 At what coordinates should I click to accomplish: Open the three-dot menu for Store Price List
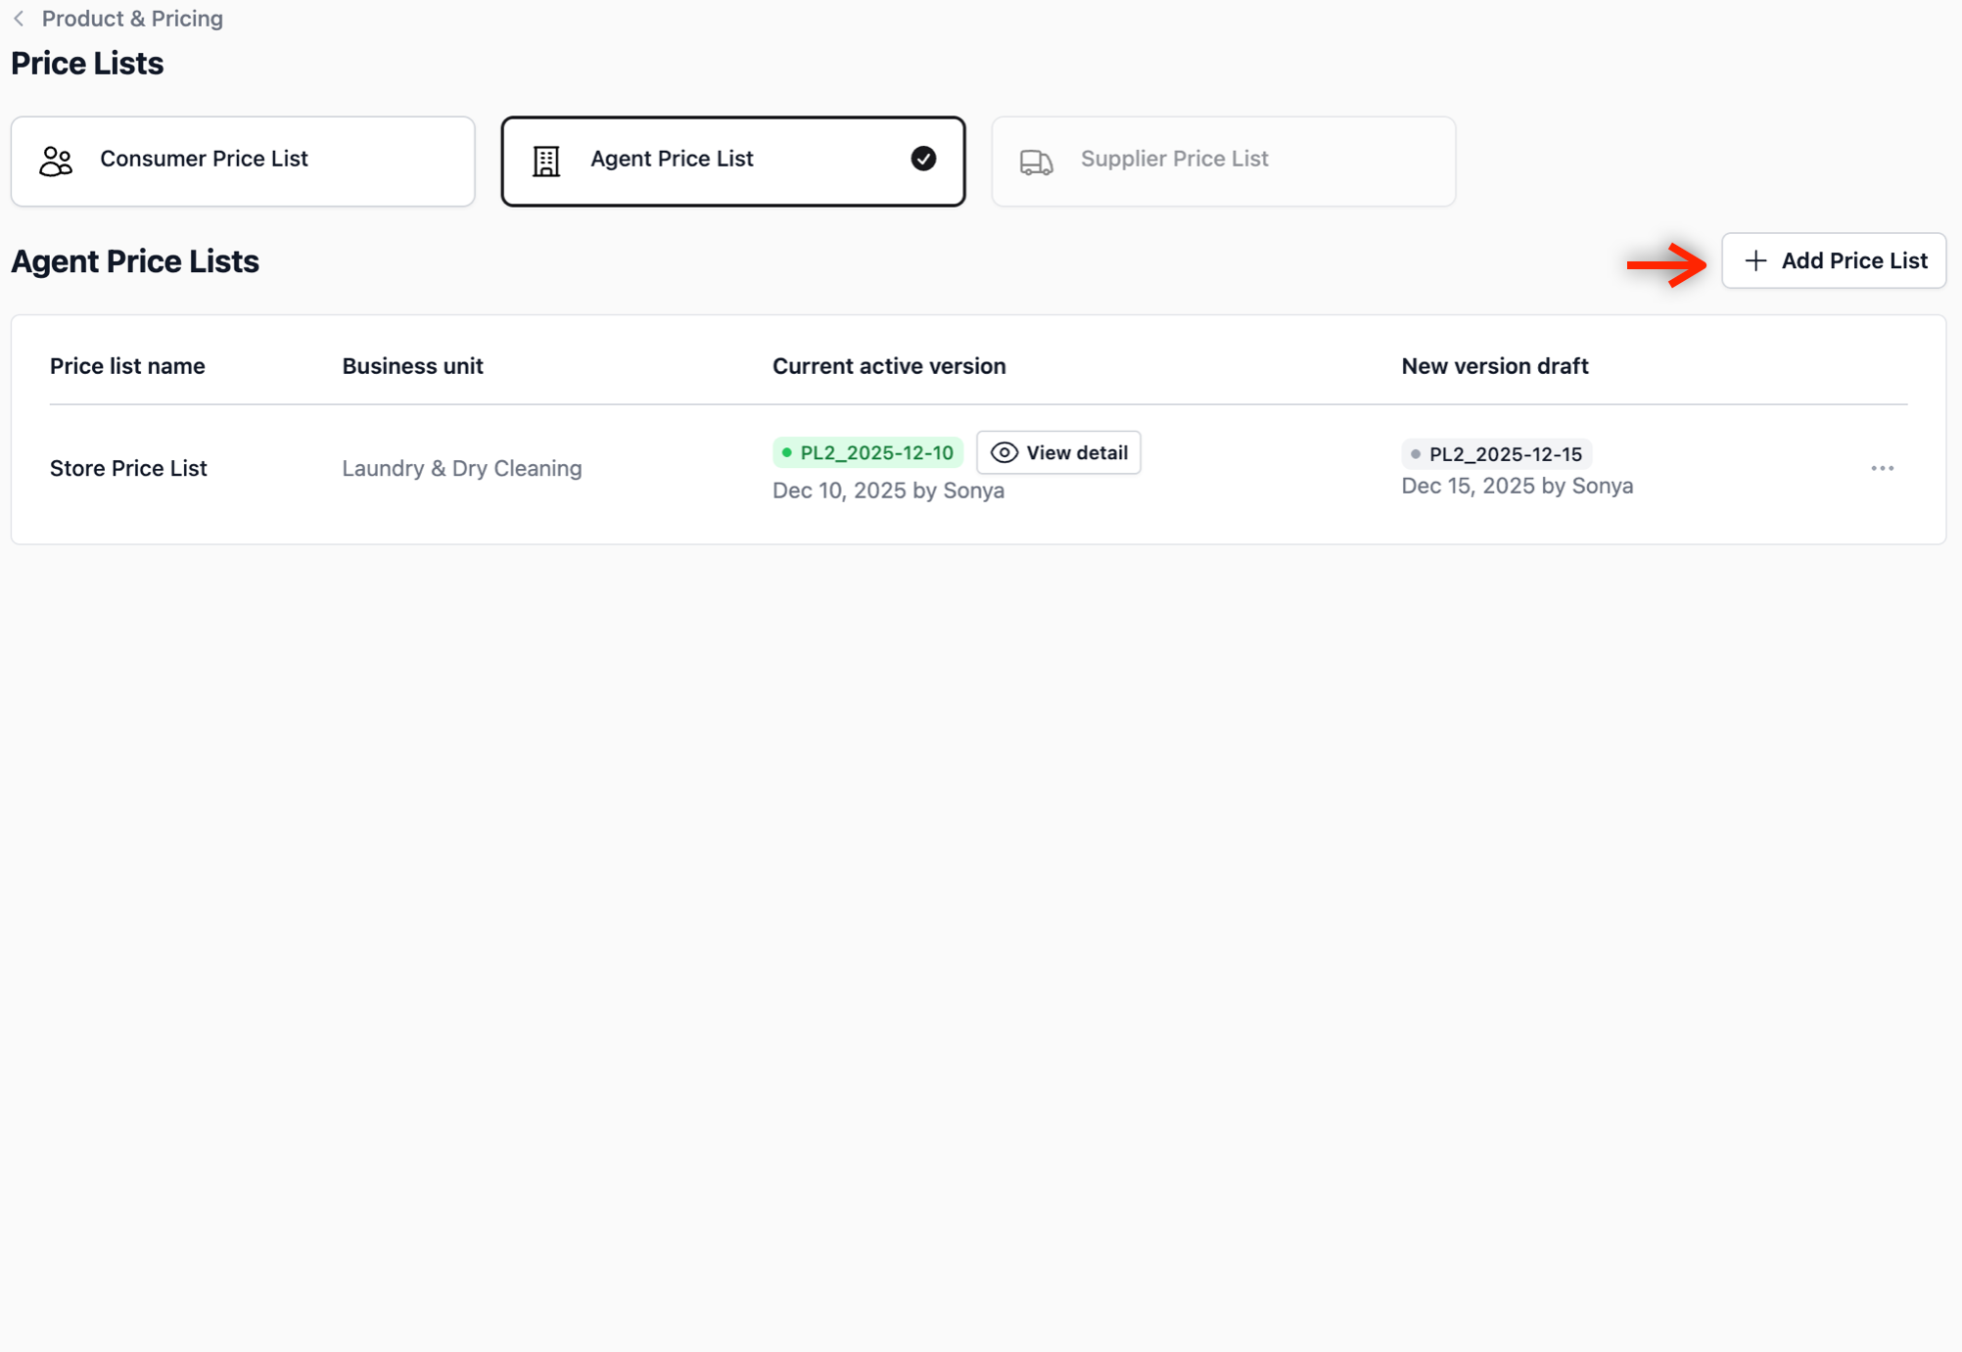1882,468
